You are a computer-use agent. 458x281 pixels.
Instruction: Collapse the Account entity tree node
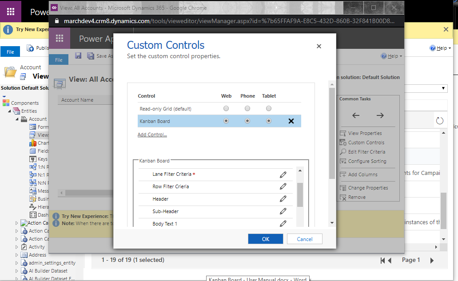[x=17, y=119]
